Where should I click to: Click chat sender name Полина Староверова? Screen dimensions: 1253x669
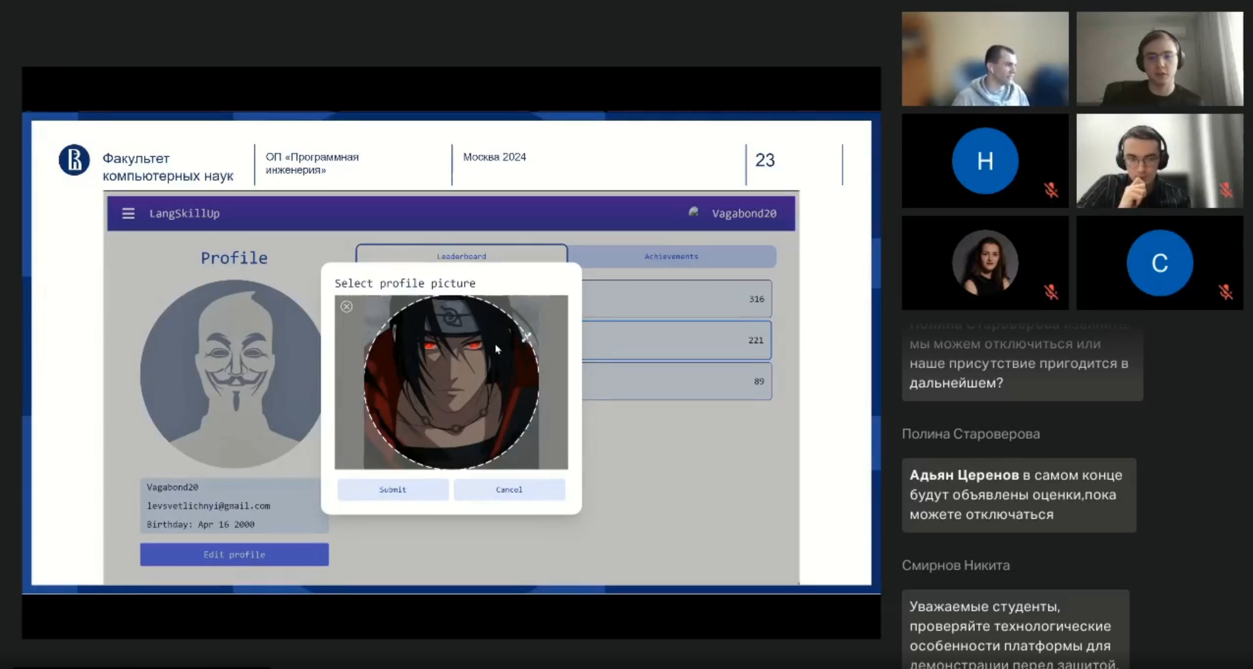(x=970, y=434)
